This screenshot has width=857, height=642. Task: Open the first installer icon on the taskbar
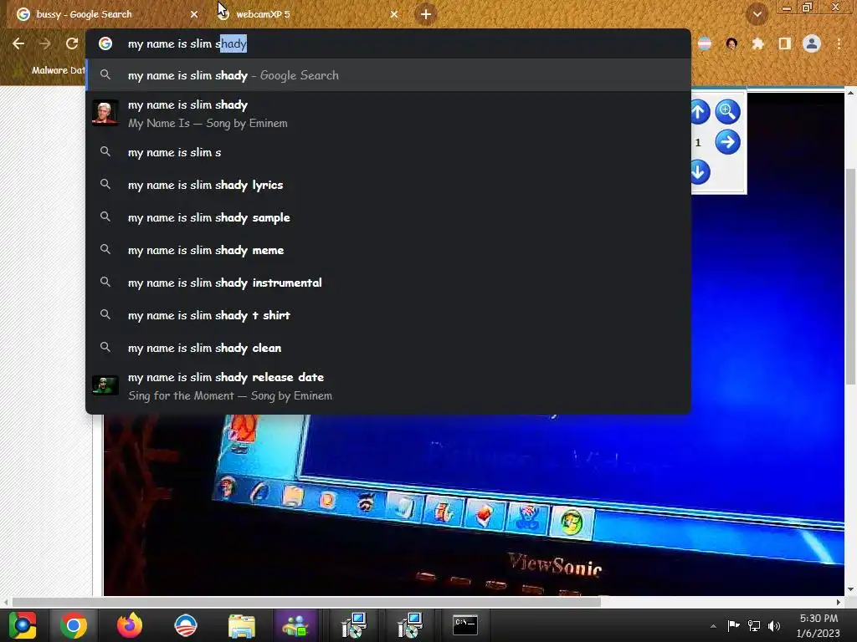click(x=354, y=625)
